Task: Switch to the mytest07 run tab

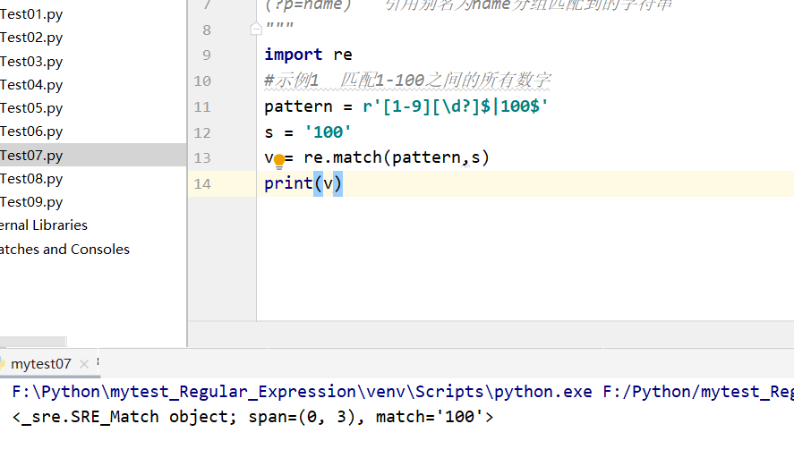Action: pos(40,364)
